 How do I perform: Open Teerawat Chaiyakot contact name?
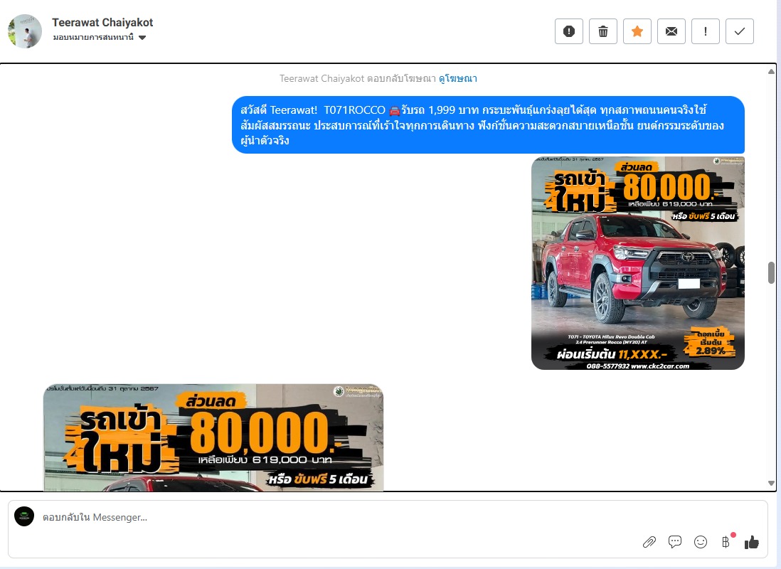(102, 23)
